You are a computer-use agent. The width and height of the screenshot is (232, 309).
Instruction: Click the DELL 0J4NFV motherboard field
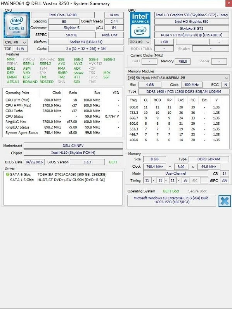click(x=73, y=146)
